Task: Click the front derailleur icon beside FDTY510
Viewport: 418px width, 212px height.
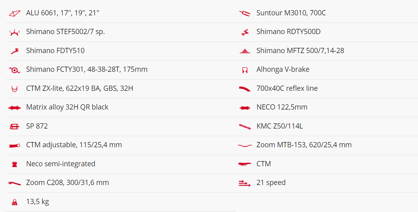Action: pos(14,51)
